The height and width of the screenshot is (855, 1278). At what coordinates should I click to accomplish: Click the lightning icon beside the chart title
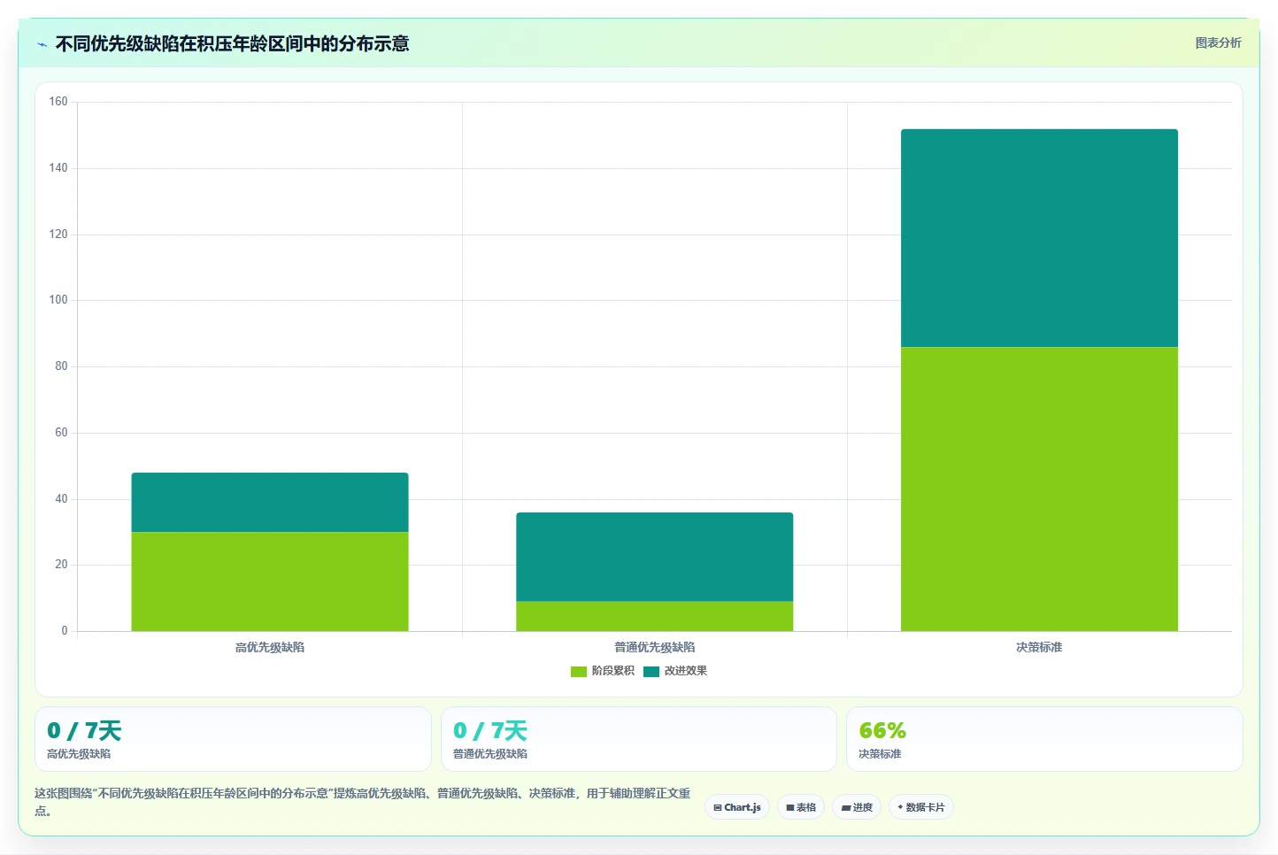point(42,44)
